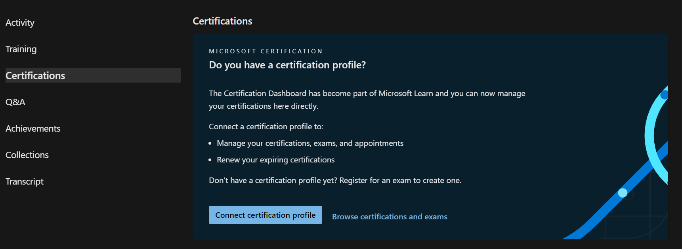682x249 pixels.
Task: Open the Activity section
Action: click(x=20, y=23)
